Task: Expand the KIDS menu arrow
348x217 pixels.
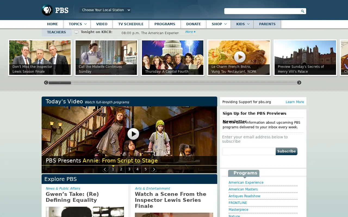Action: pos(248,24)
